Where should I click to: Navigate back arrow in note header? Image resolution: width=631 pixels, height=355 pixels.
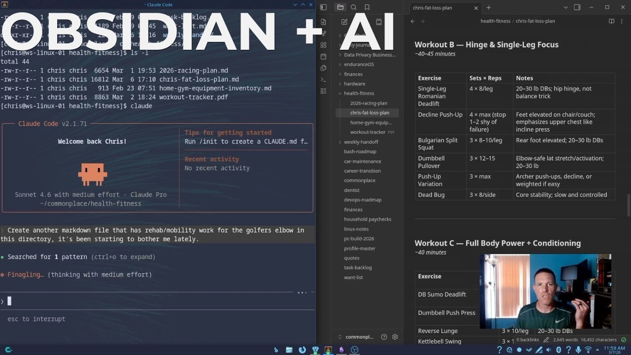click(x=413, y=21)
